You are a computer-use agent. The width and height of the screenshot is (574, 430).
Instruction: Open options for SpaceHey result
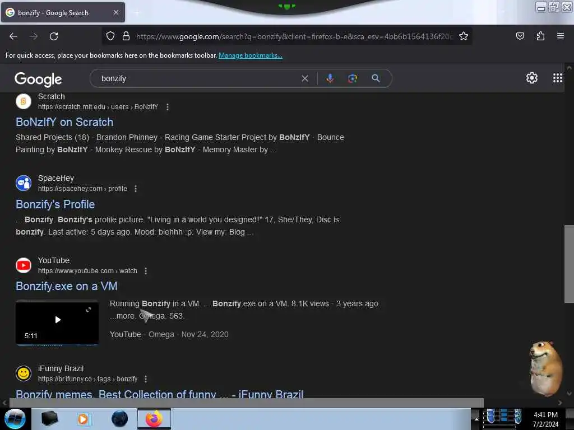(x=136, y=189)
